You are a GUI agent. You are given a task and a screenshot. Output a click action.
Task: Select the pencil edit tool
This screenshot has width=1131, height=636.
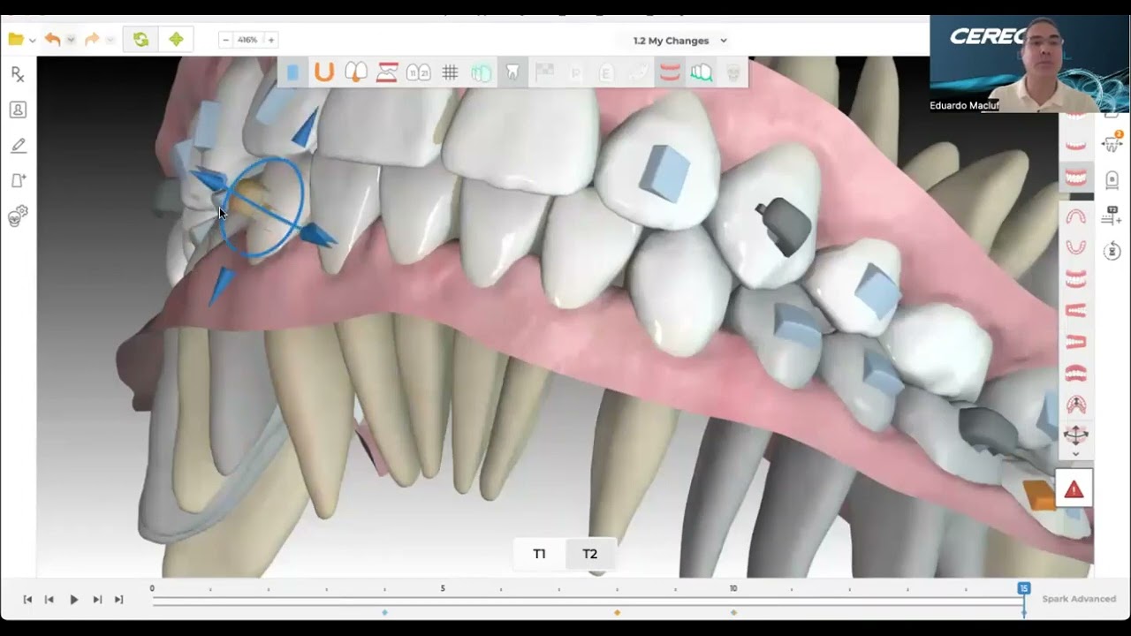18,146
